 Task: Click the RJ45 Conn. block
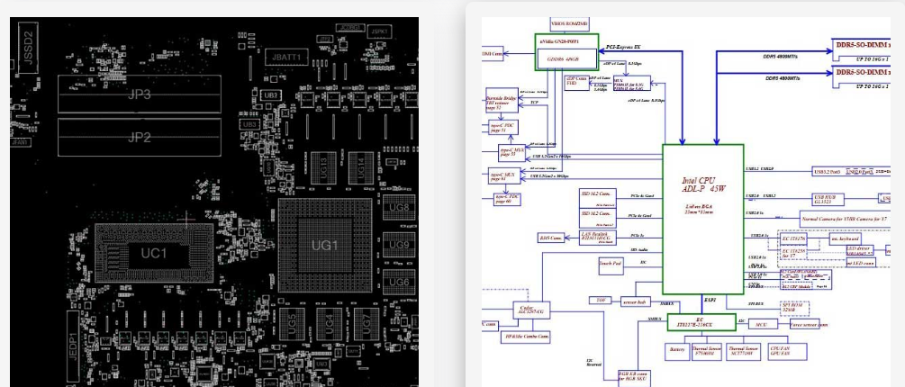[551, 238]
